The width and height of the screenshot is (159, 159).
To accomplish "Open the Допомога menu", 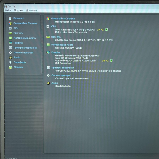I will coord(32,10).
